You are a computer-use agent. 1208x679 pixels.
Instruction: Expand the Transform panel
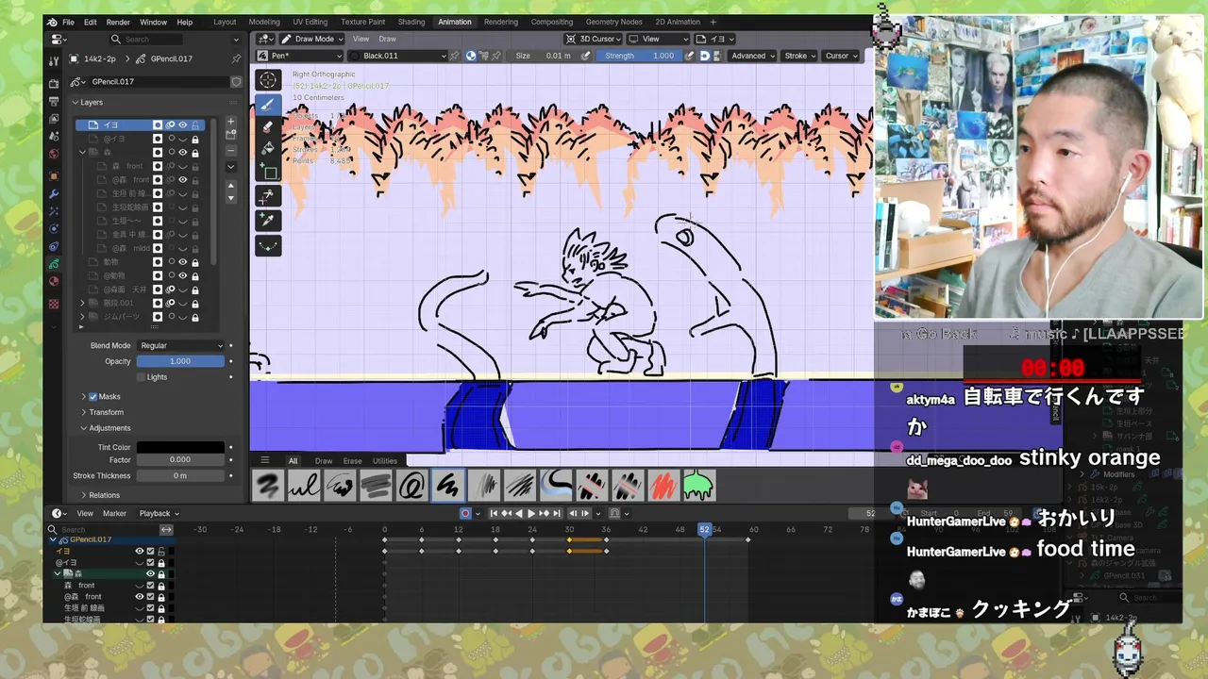point(107,412)
